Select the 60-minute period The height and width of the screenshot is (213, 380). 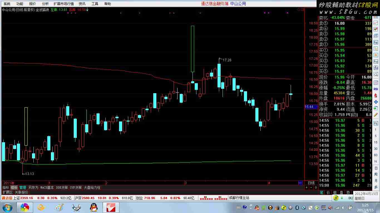click(x=376, y=155)
